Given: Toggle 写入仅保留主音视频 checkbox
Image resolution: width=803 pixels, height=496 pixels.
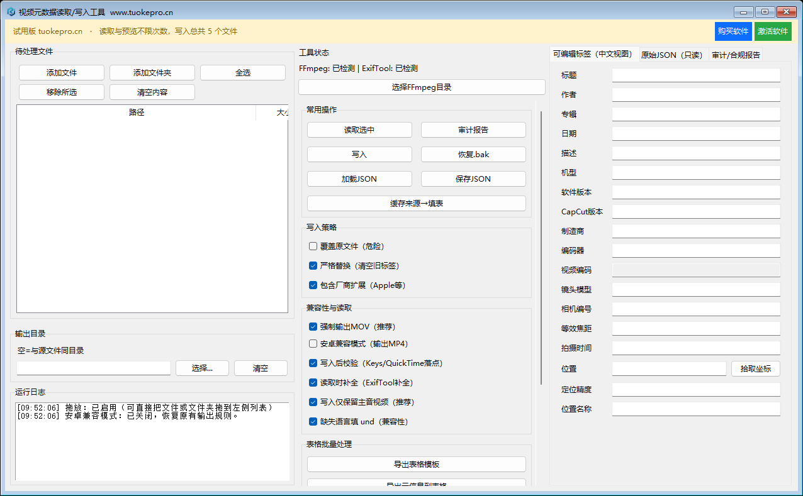Looking at the screenshot, I should pos(313,402).
